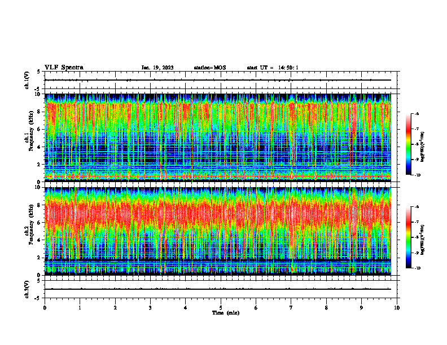Click the '8' kHz tick on ch.1 frequency axis
Viewport: 447px width, 345px height.
click(40, 112)
